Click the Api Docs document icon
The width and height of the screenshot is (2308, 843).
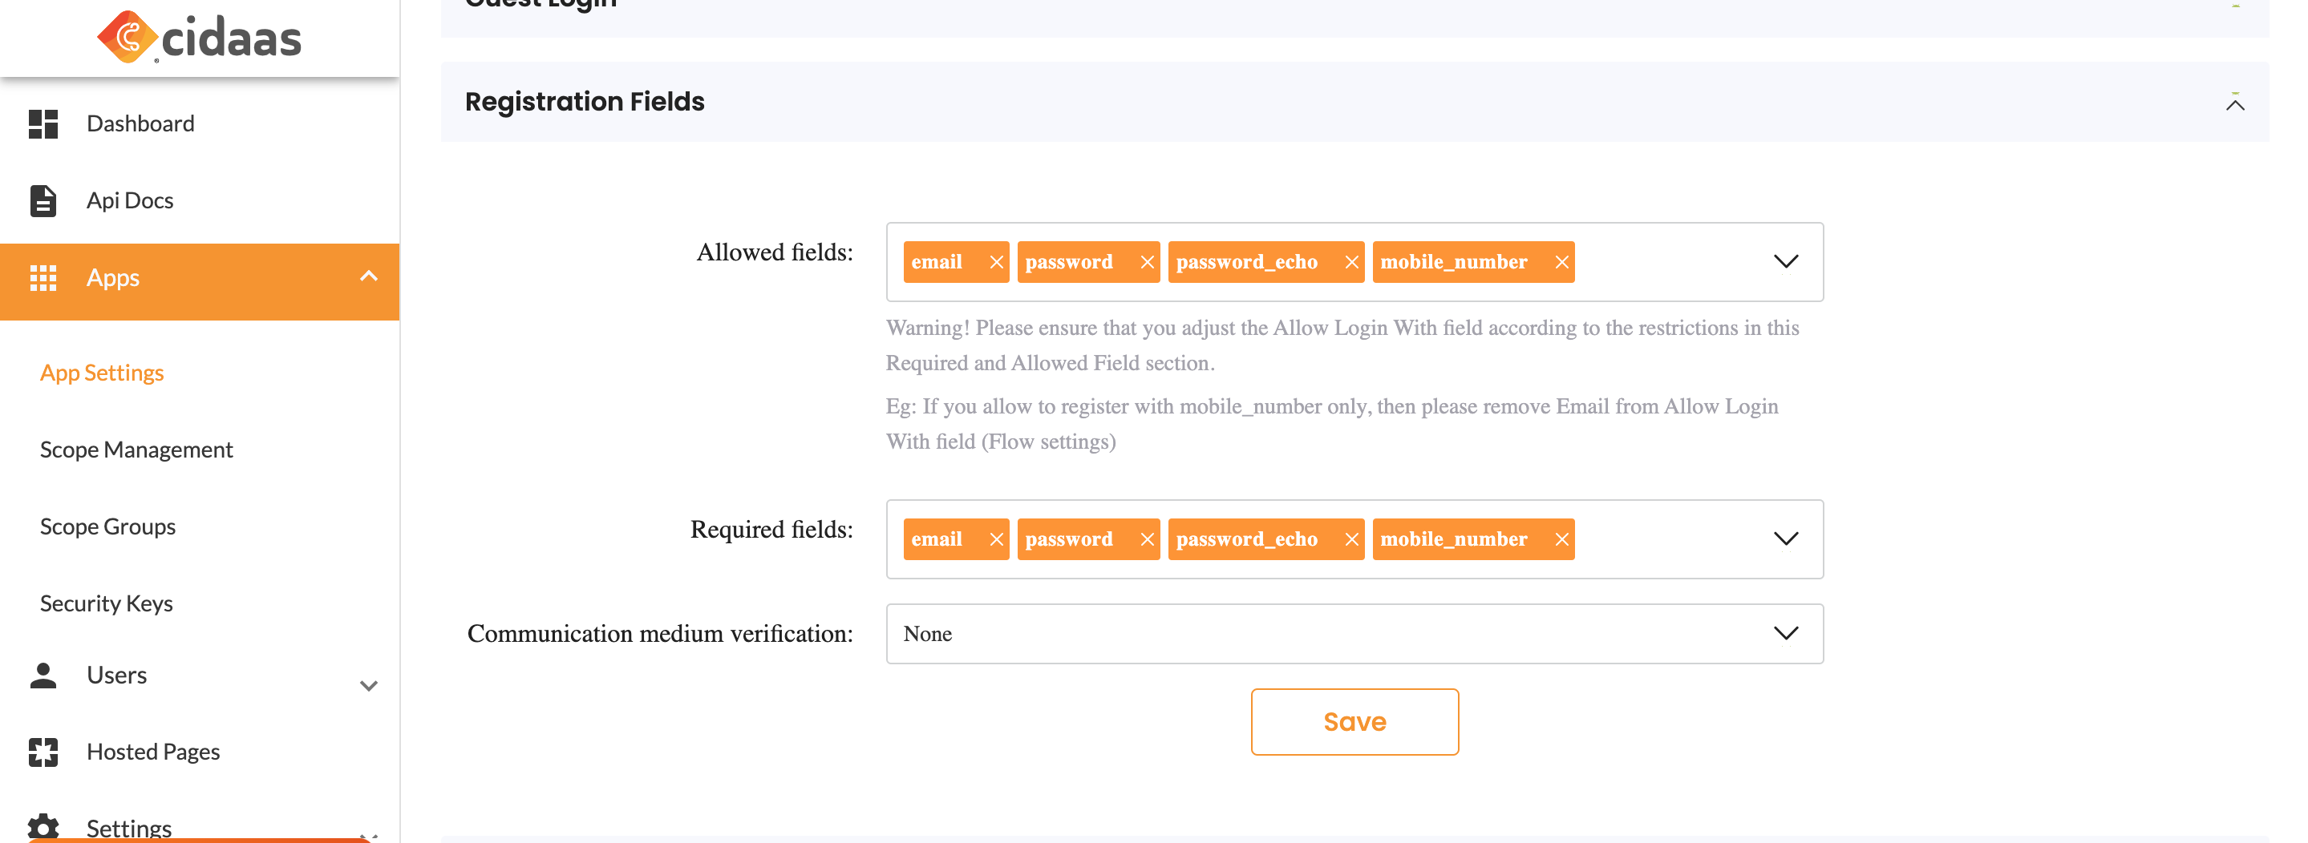pyautogui.click(x=43, y=200)
